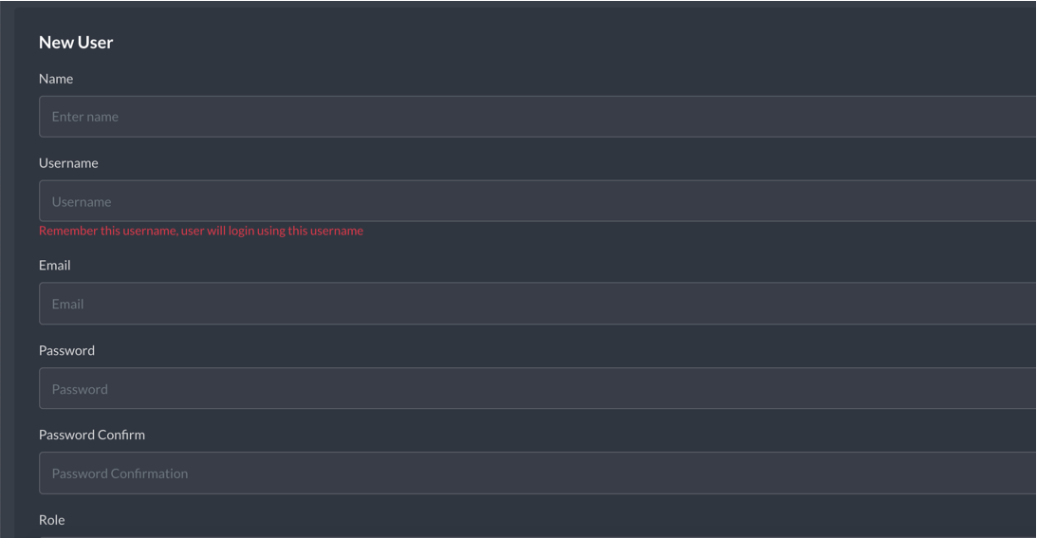Click the Name input field
Screen dimensions: 1037x538
(x=537, y=117)
